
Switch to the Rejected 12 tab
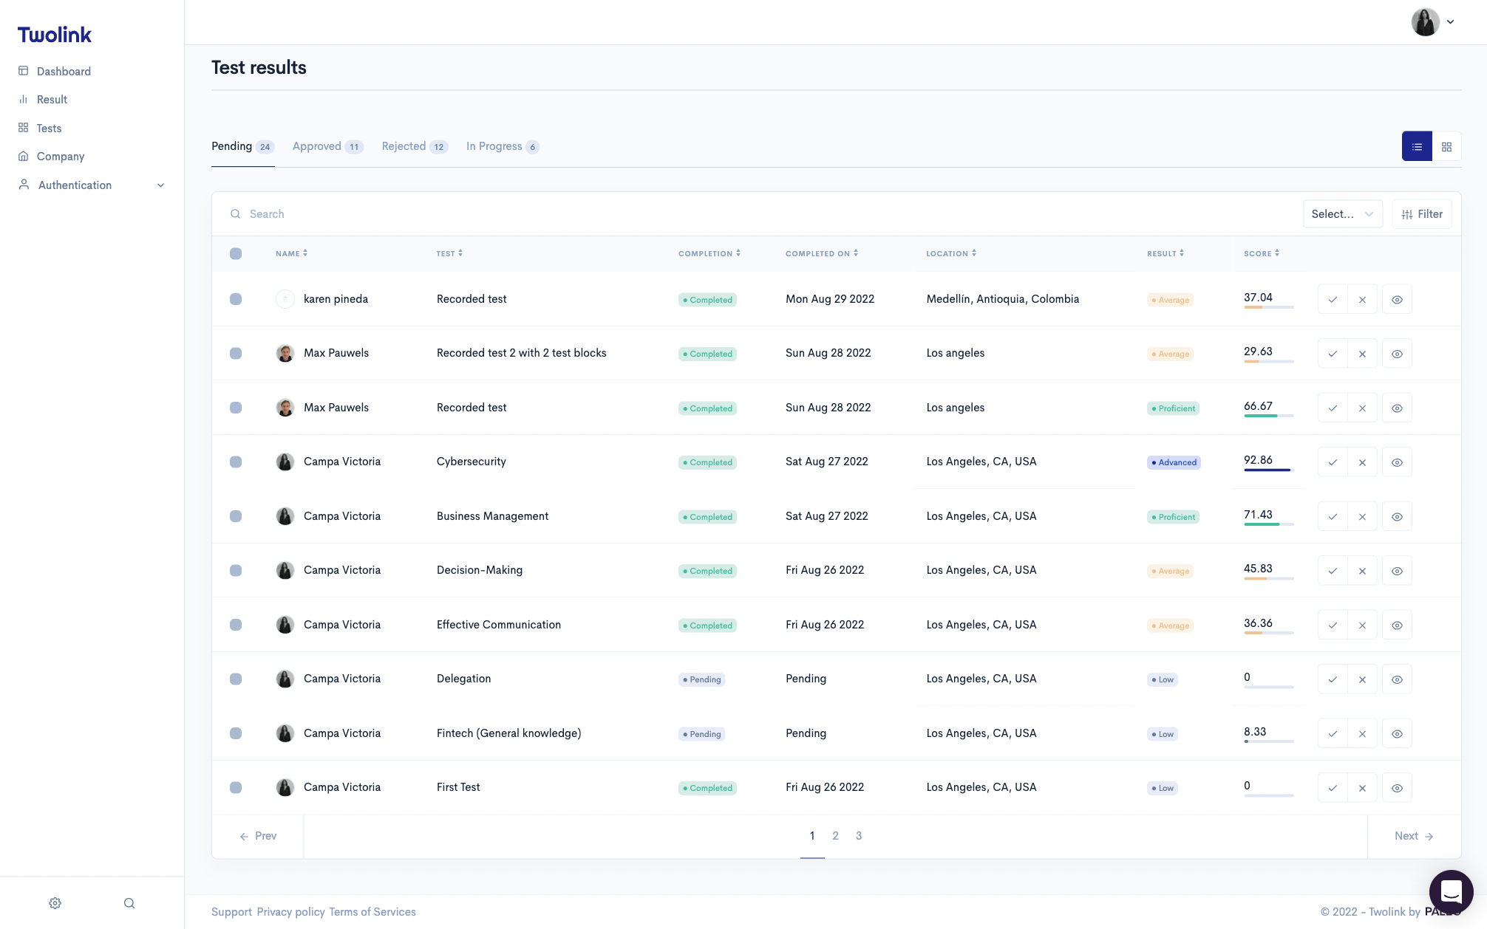point(413,147)
